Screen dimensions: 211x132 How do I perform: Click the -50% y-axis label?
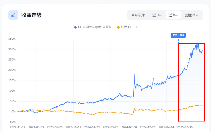click(x=12, y=122)
